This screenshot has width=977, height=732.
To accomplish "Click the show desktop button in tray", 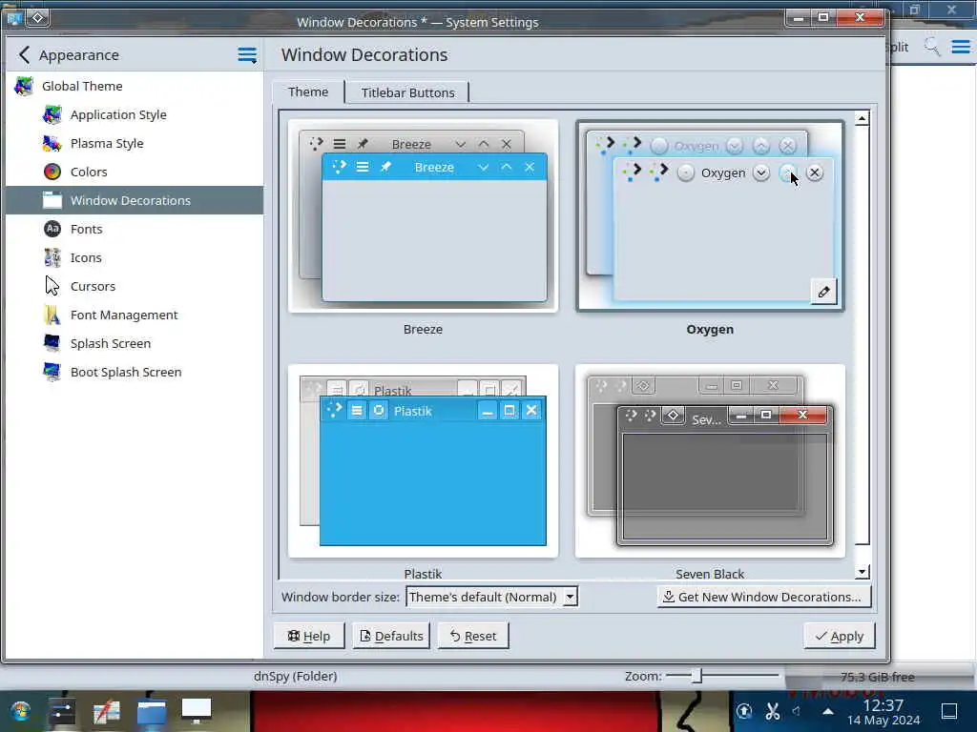I will tap(949, 711).
